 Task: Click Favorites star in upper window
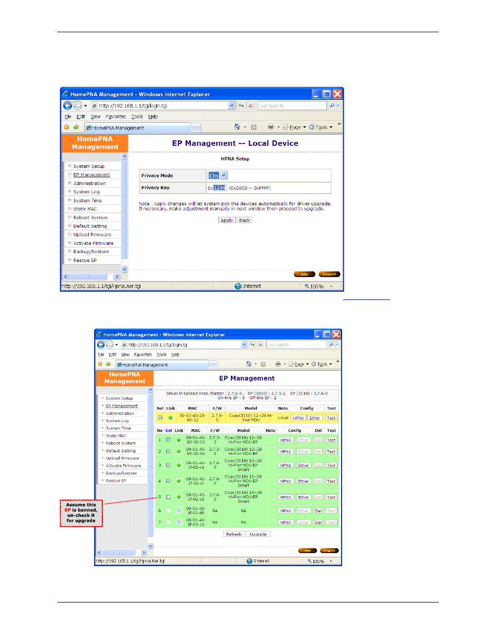coord(67,127)
